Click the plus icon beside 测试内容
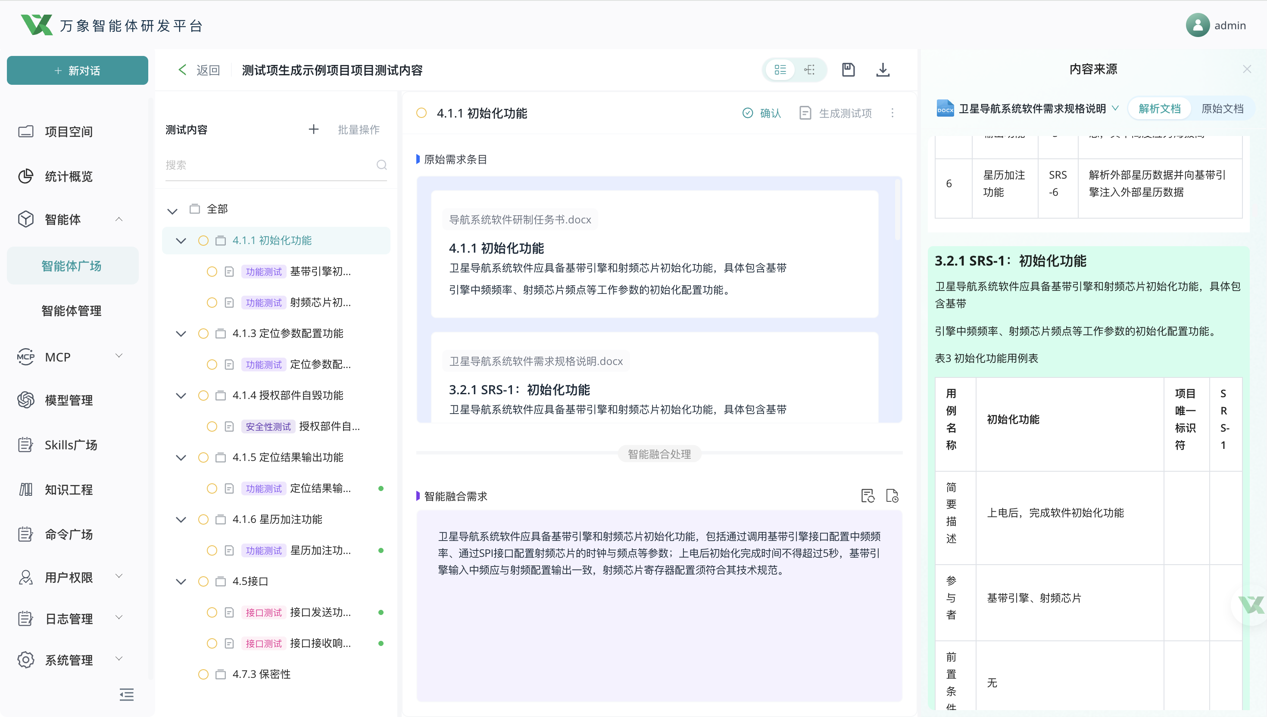The image size is (1267, 717). 314,129
